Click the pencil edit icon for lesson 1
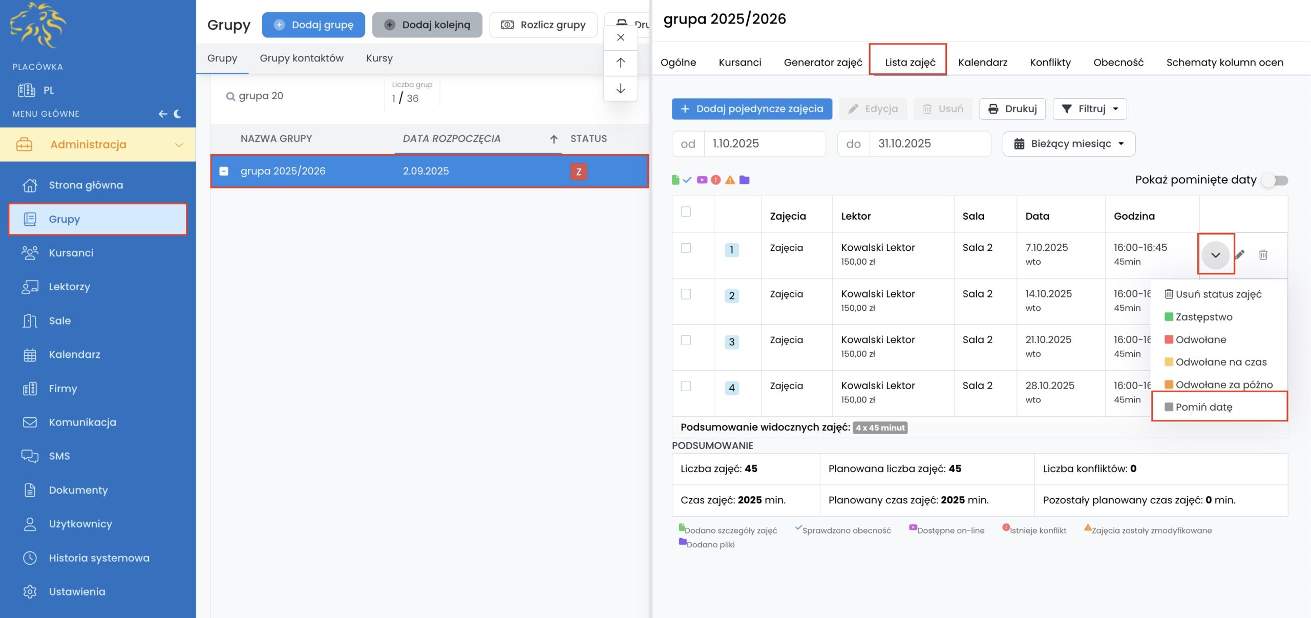 coord(1240,254)
